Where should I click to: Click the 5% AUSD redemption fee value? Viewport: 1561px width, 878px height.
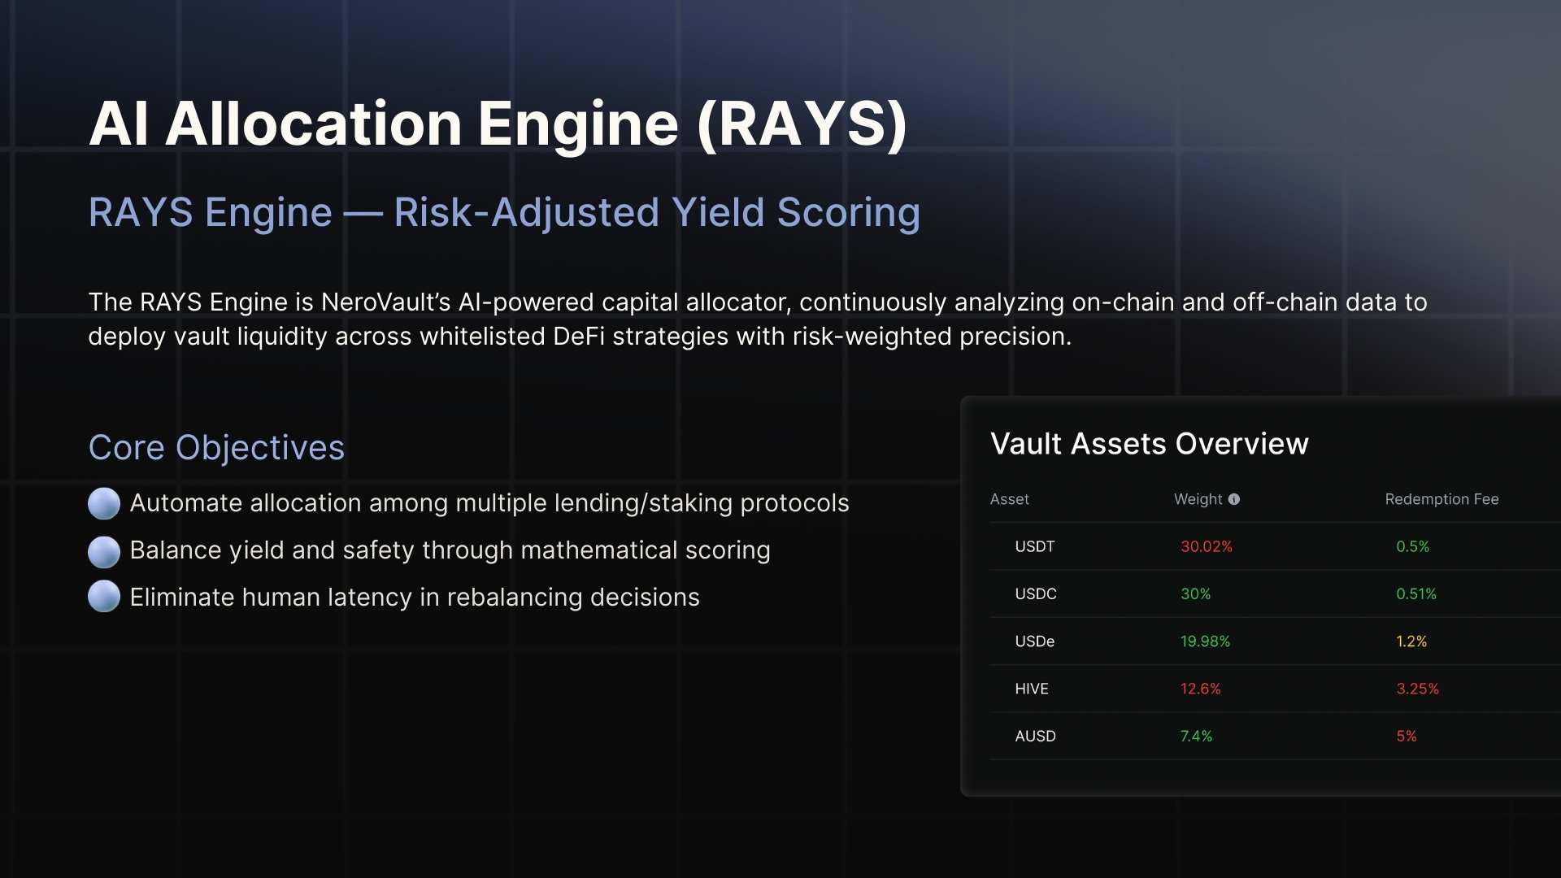click(x=1407, y=736)
